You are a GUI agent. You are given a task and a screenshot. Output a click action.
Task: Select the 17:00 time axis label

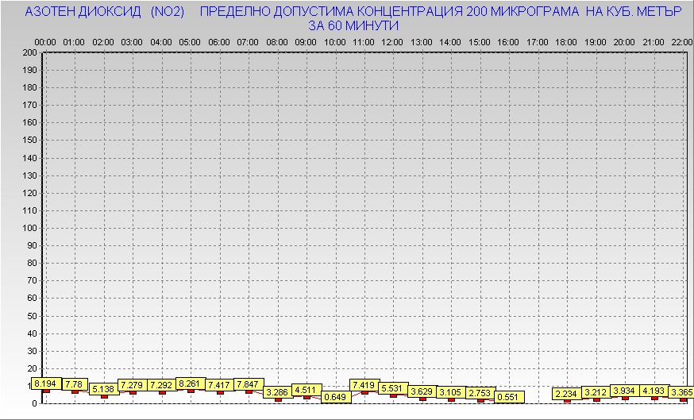coord(538,41)
